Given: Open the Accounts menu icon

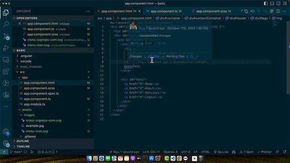Looking at the screenshot, I should coord(6,132).
